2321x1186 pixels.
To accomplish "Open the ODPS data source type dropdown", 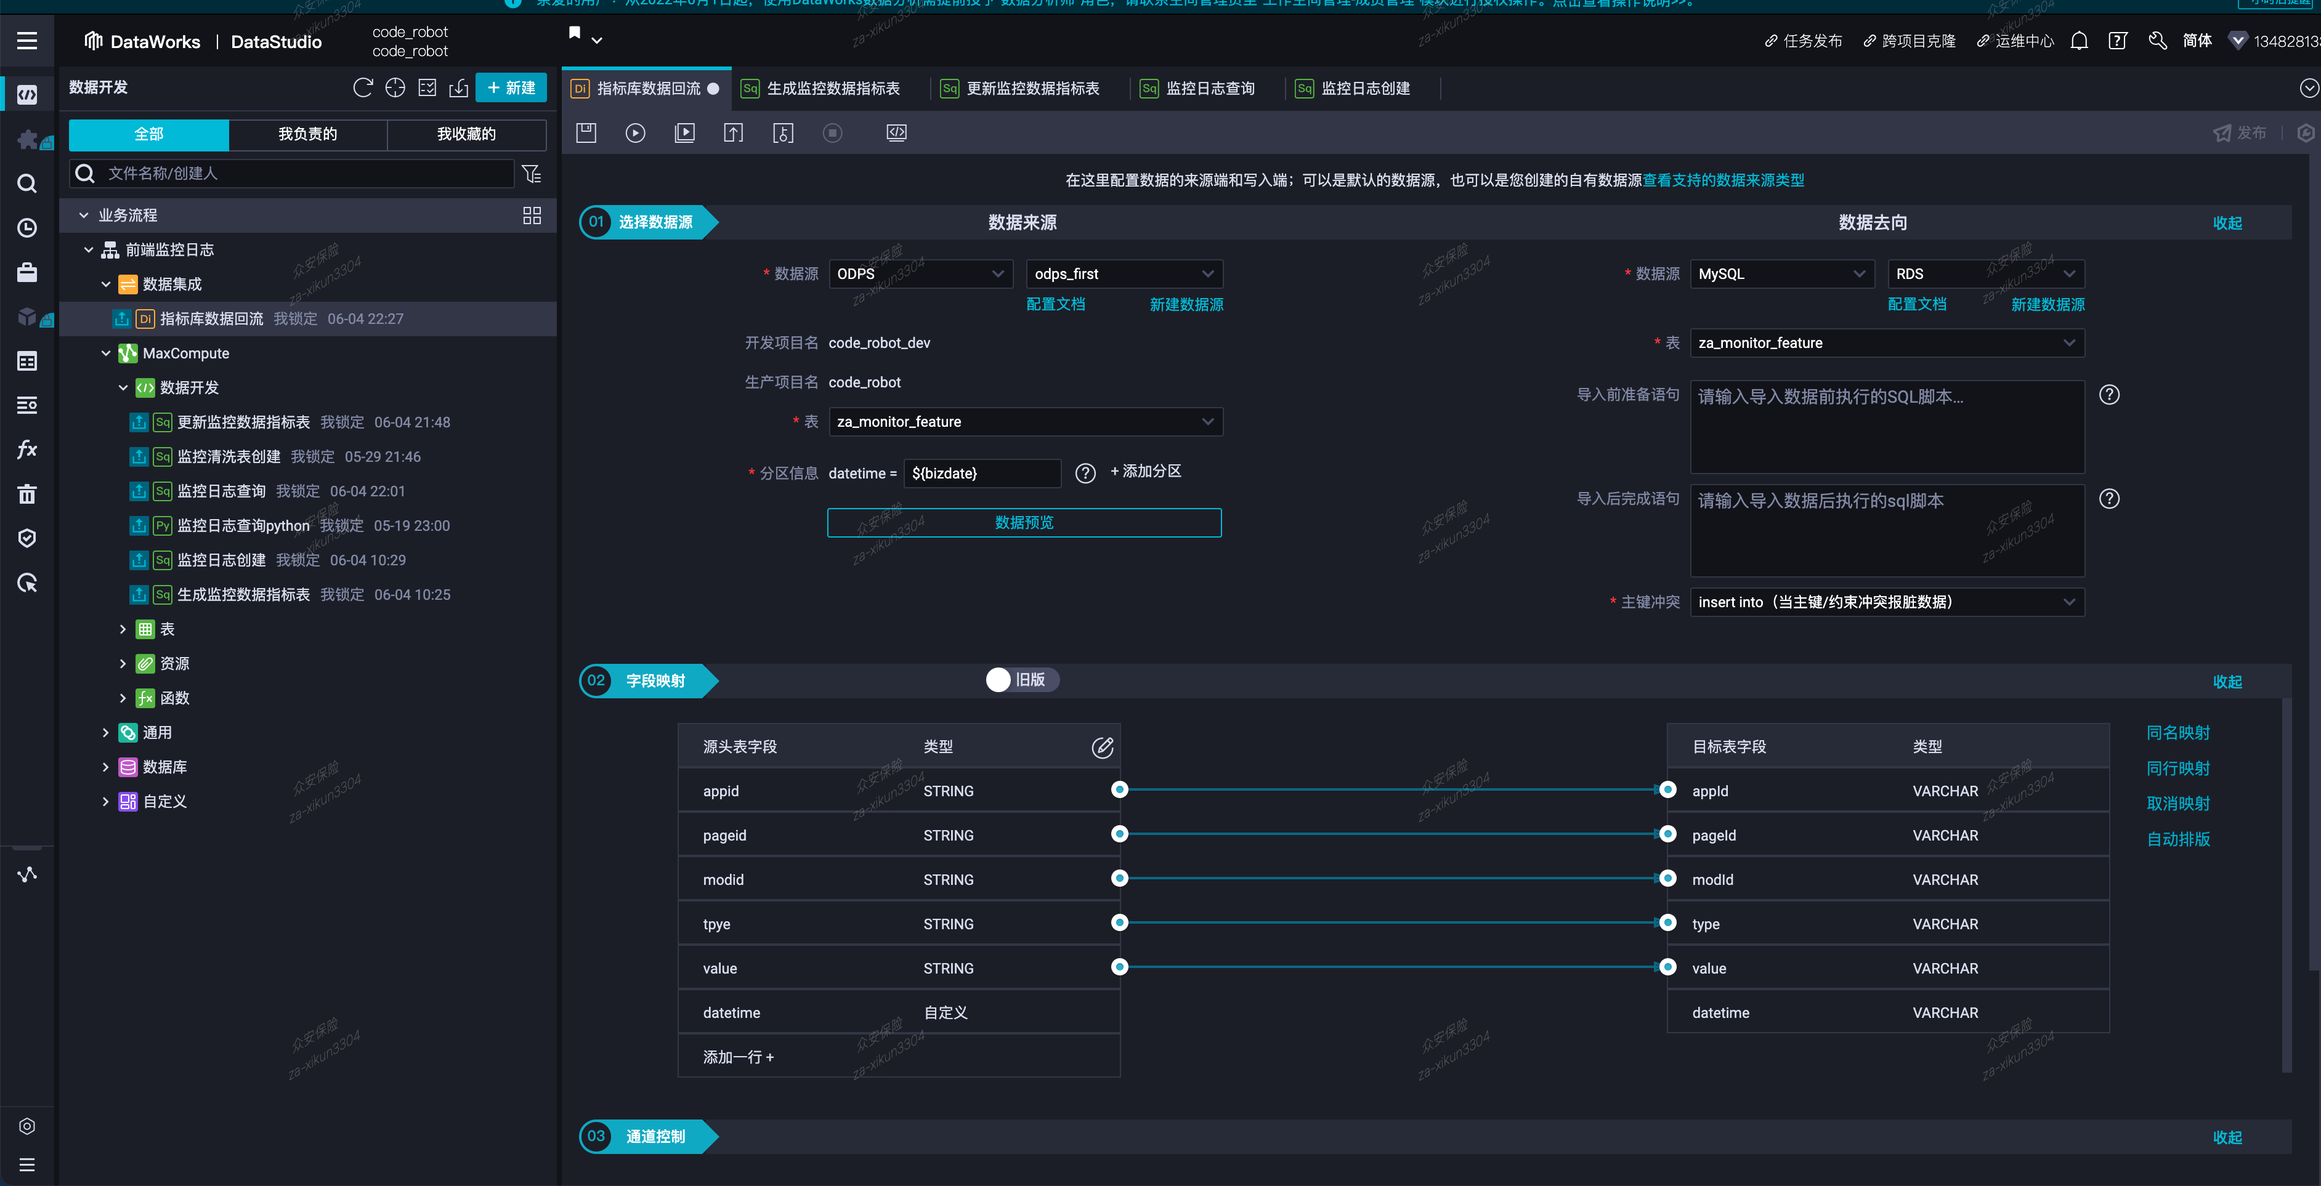I will (x=920, y=274).
